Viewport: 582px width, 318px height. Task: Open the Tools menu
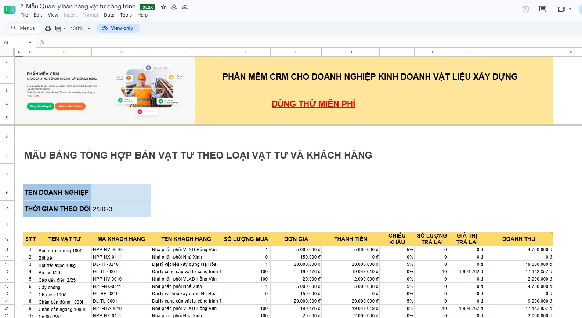point(126,15)
